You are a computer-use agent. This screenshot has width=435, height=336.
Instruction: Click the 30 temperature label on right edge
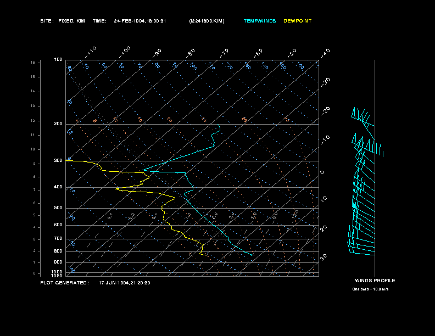tap(324, 257)
